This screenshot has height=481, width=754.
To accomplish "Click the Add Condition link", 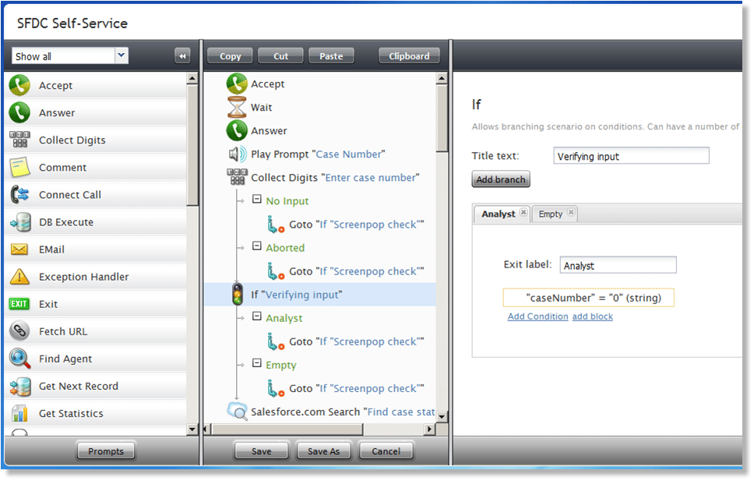I will (x=537, y=317).
